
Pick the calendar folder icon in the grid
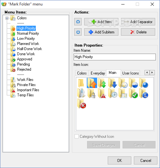point(123,93)
